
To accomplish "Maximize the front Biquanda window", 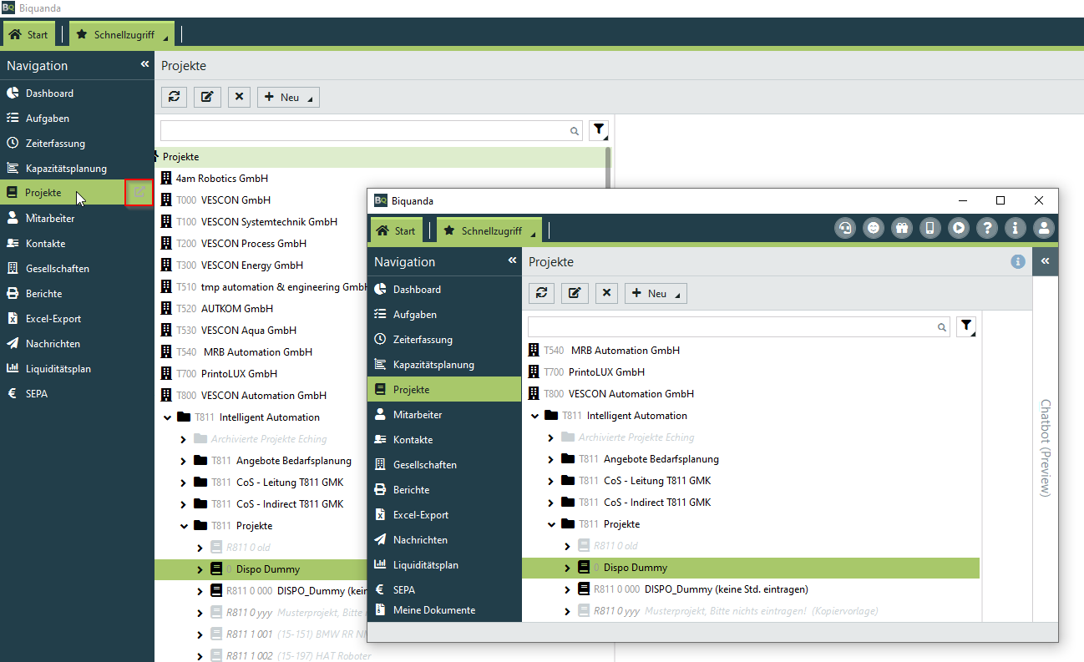I will point(1000,200).
